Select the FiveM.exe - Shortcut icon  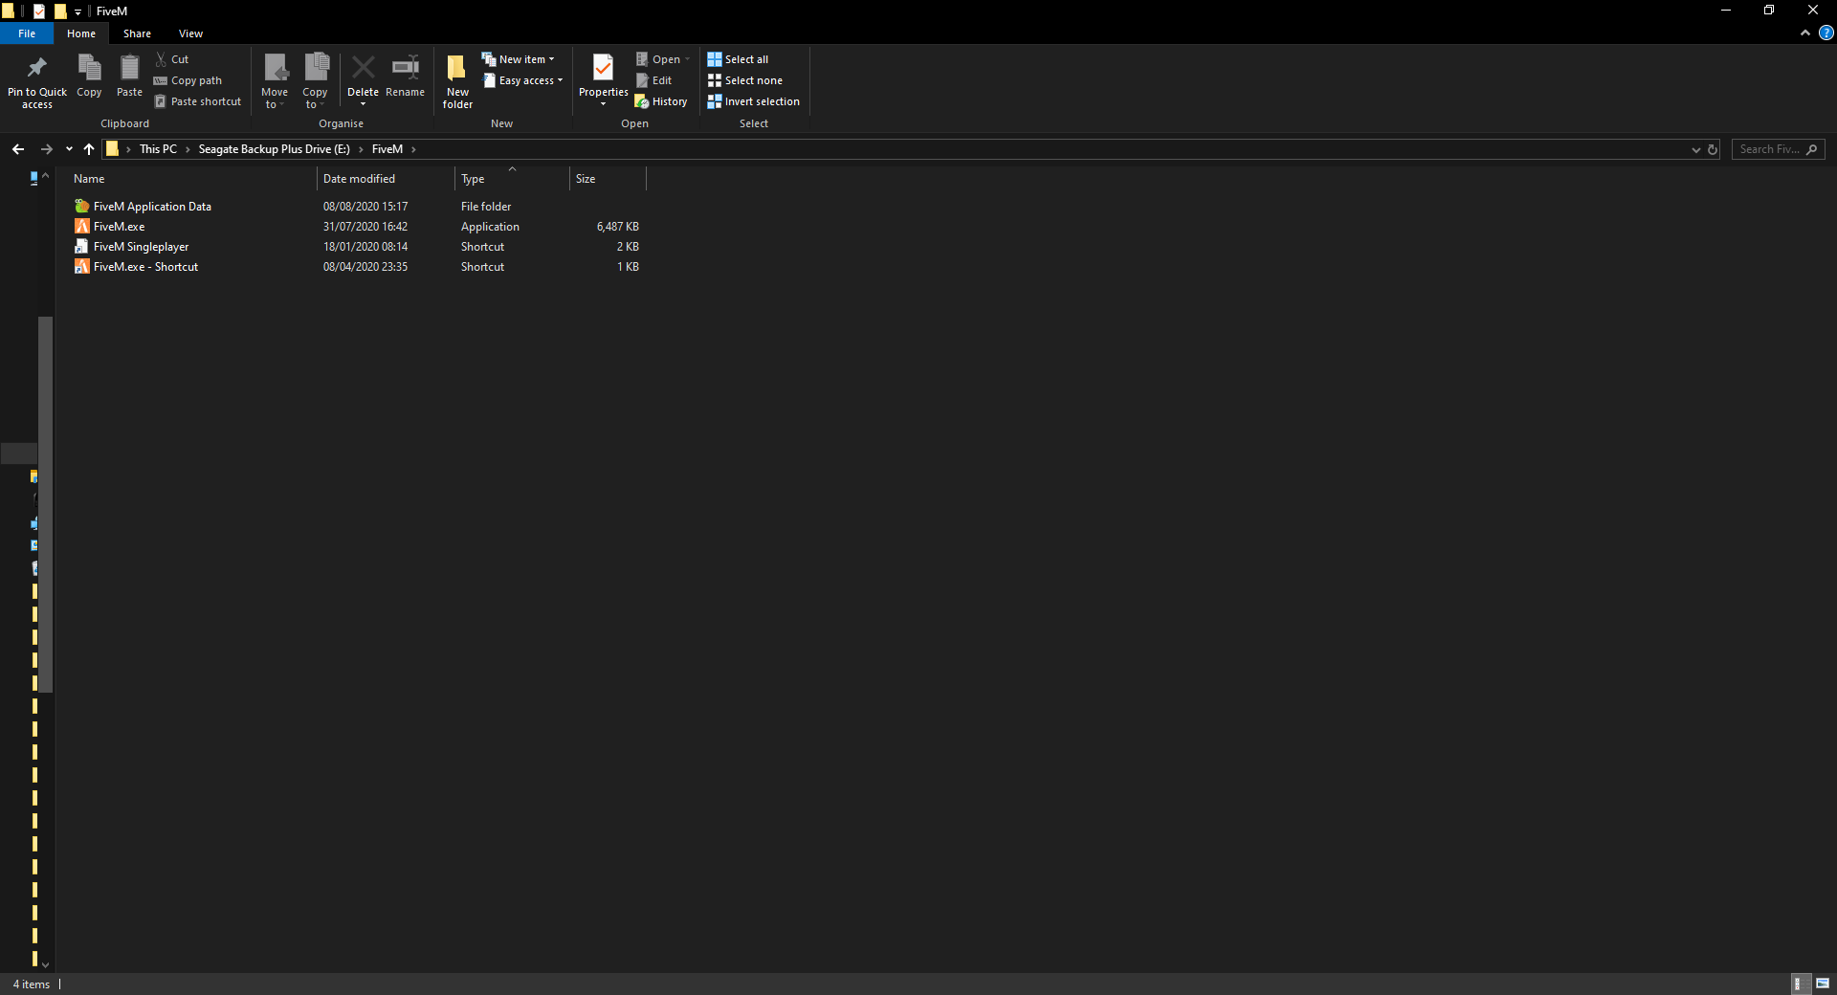tap(82, 266)
